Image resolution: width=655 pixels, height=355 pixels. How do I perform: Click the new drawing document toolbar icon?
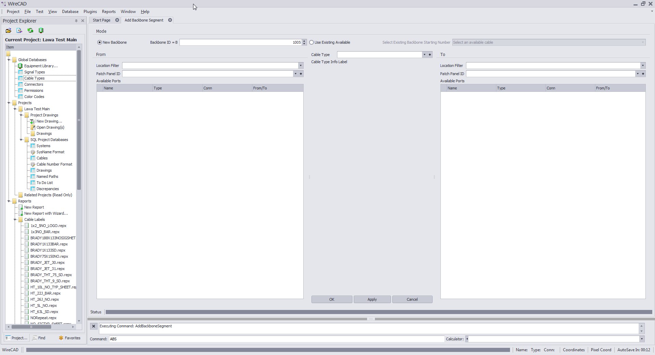pos(19,31)
